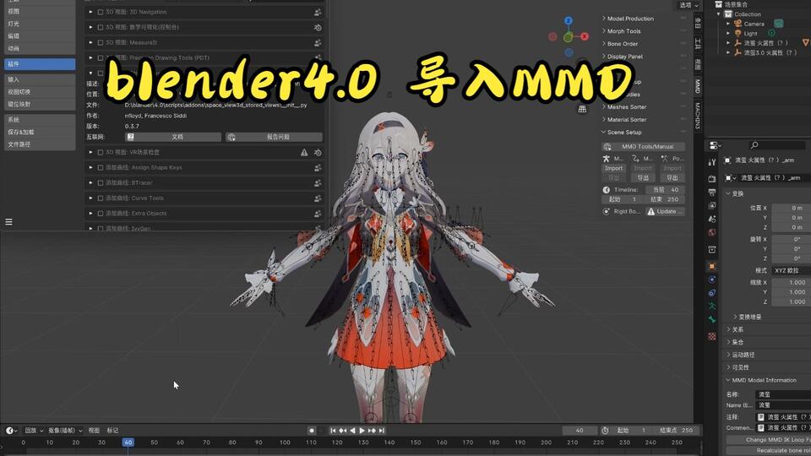
Task: Click the 文档 documentation button
Action: (172, 137)
